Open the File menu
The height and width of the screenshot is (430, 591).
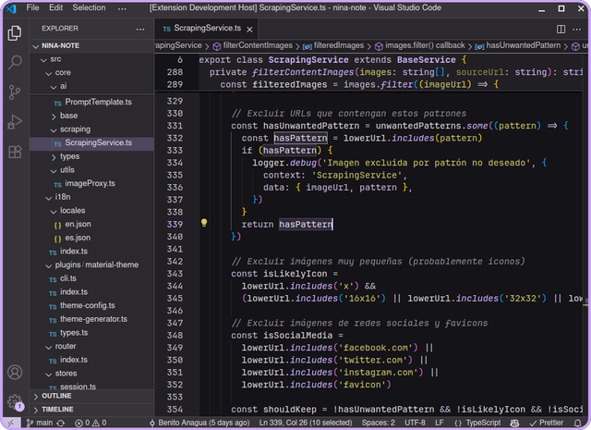pos(33,7)
